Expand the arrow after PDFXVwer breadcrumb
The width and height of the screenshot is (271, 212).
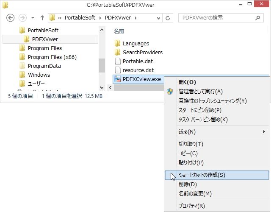coord(136,18)
